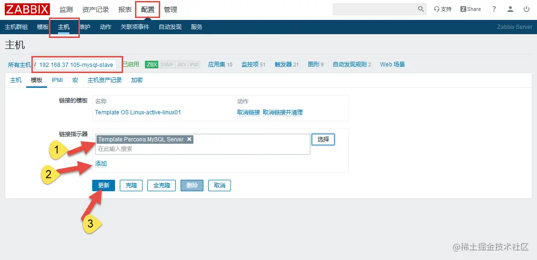Open Template OS Linux-active-linux01 link
The width and height of the screenshot is (537, 260).
[x=138, y=112]
